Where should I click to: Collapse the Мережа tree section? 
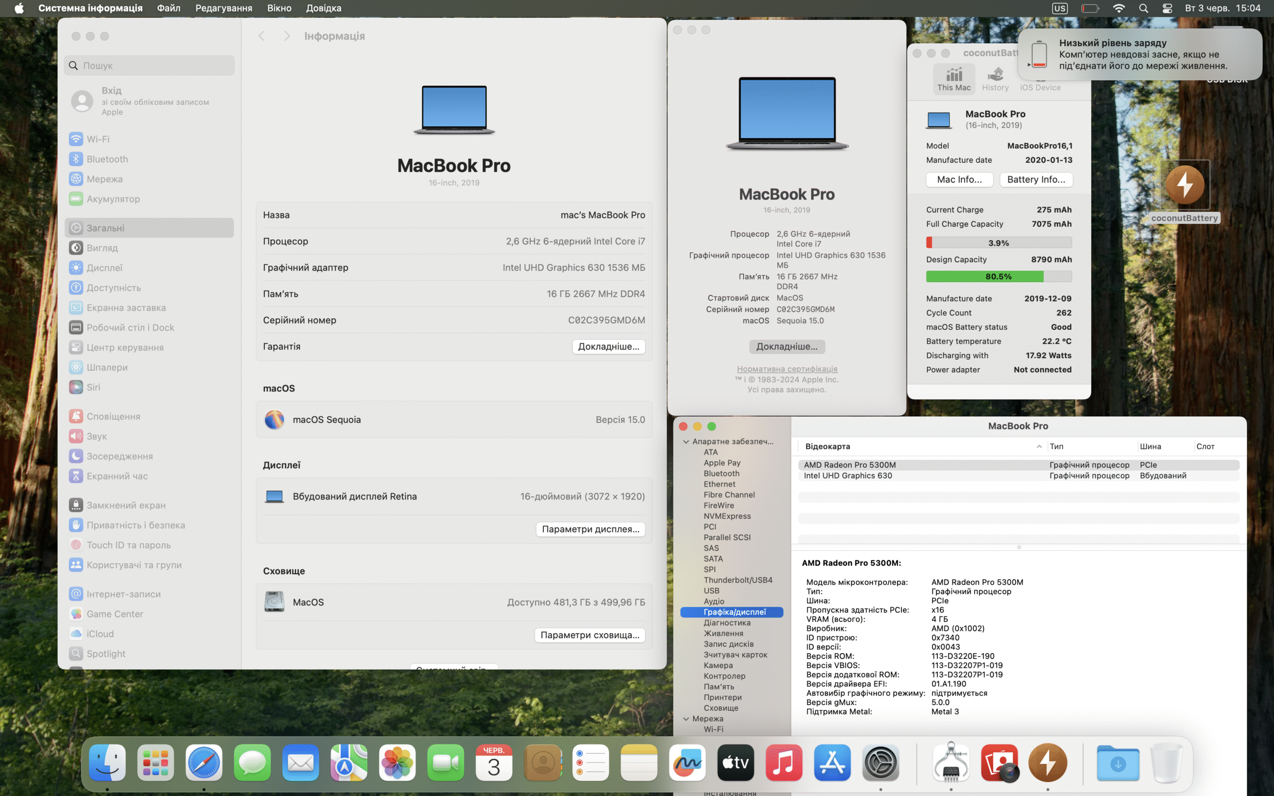[x=686, y=718]
